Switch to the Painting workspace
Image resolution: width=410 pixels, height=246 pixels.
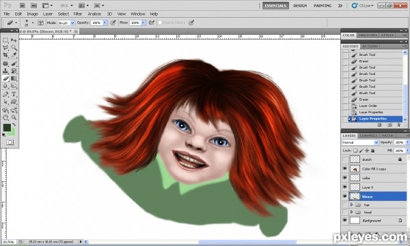[x=323, y=5]
